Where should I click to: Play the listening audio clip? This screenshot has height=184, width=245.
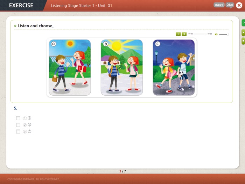click(178, 34)
